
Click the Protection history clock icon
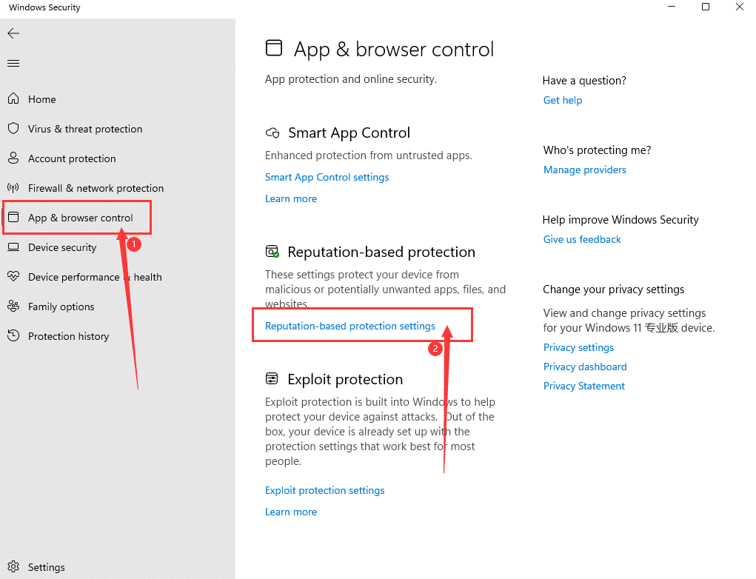pyautogui.click(x=13, y=335)
